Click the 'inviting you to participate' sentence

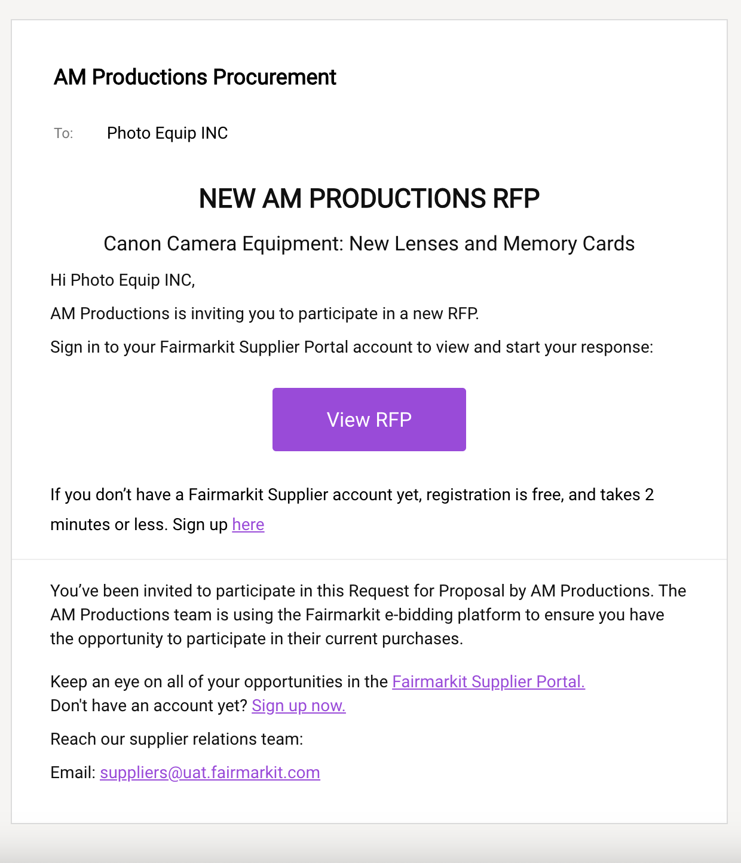tap(265, 313)
